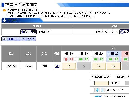The height and width of the screenshot is (97, 129).
Task: Click the 9日(金) date column header
Action: (x=99, y=54)
